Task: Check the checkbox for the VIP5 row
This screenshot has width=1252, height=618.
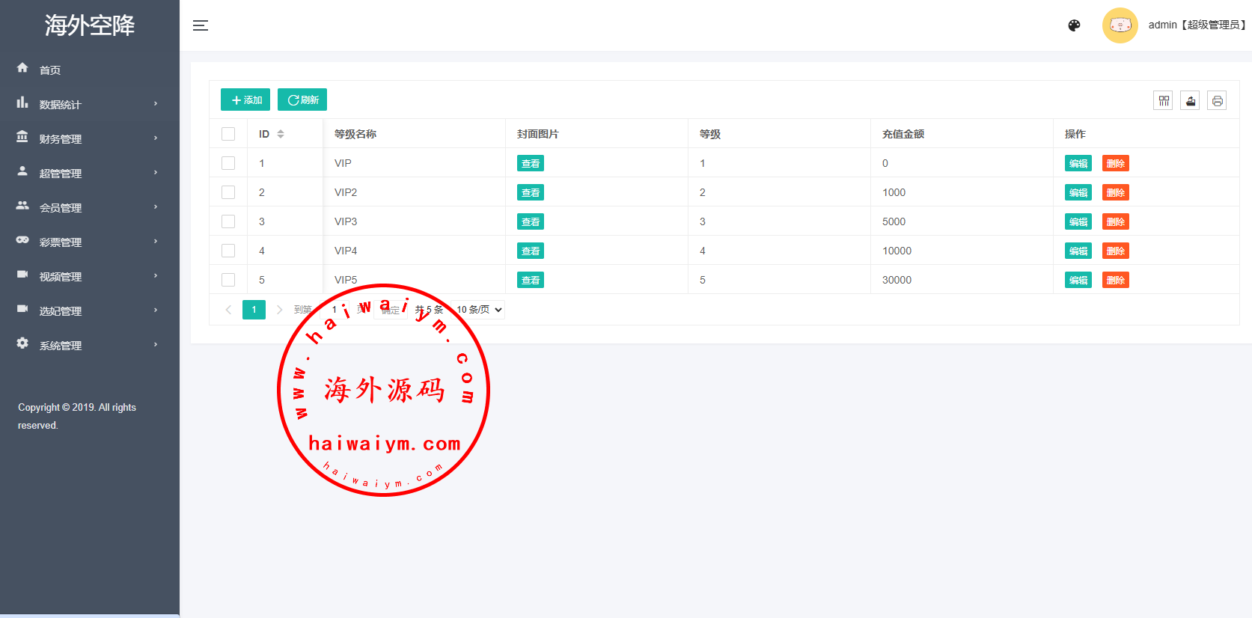Action: pos(228,280)
